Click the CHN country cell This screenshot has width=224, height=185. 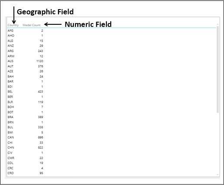pos(11,148)
